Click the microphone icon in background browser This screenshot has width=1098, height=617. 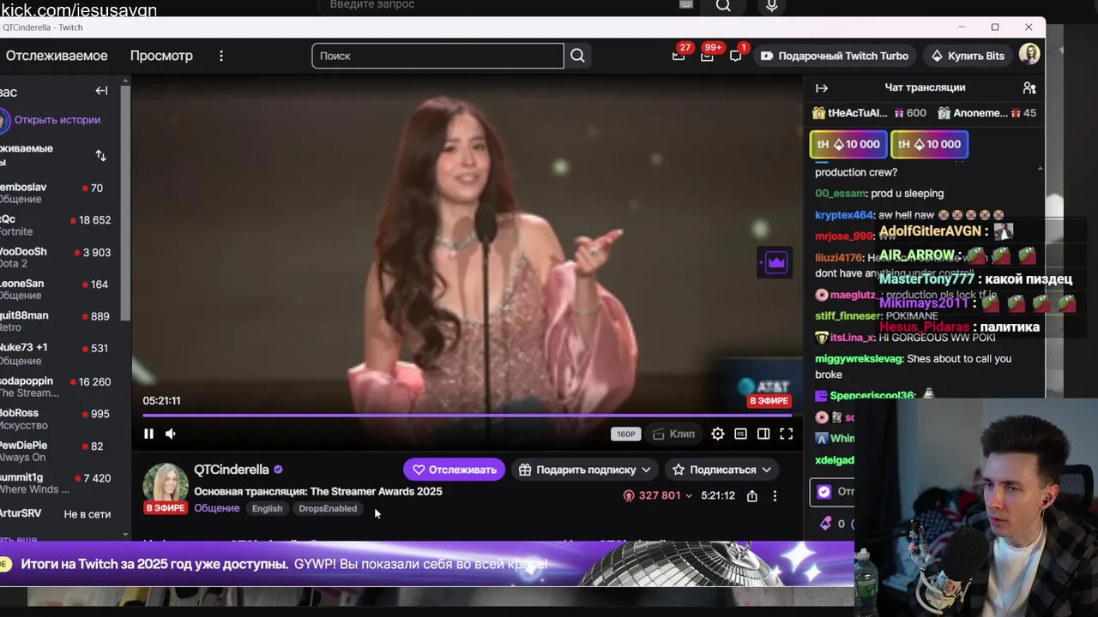772,6
